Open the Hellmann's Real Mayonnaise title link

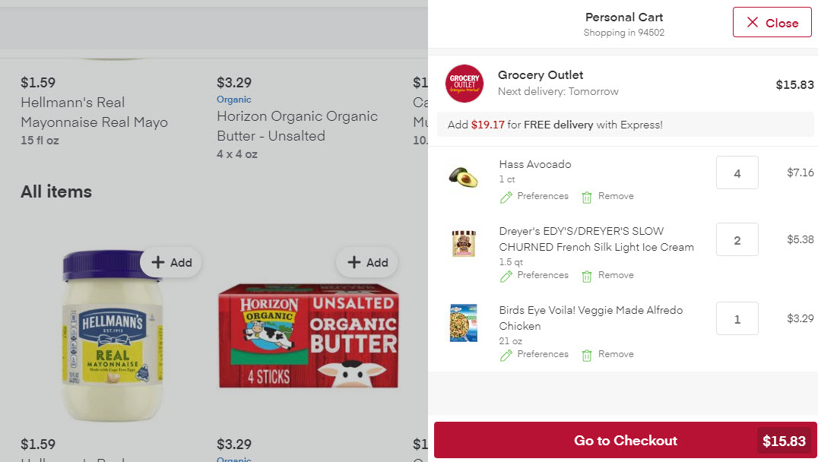[x=94, y=112]
